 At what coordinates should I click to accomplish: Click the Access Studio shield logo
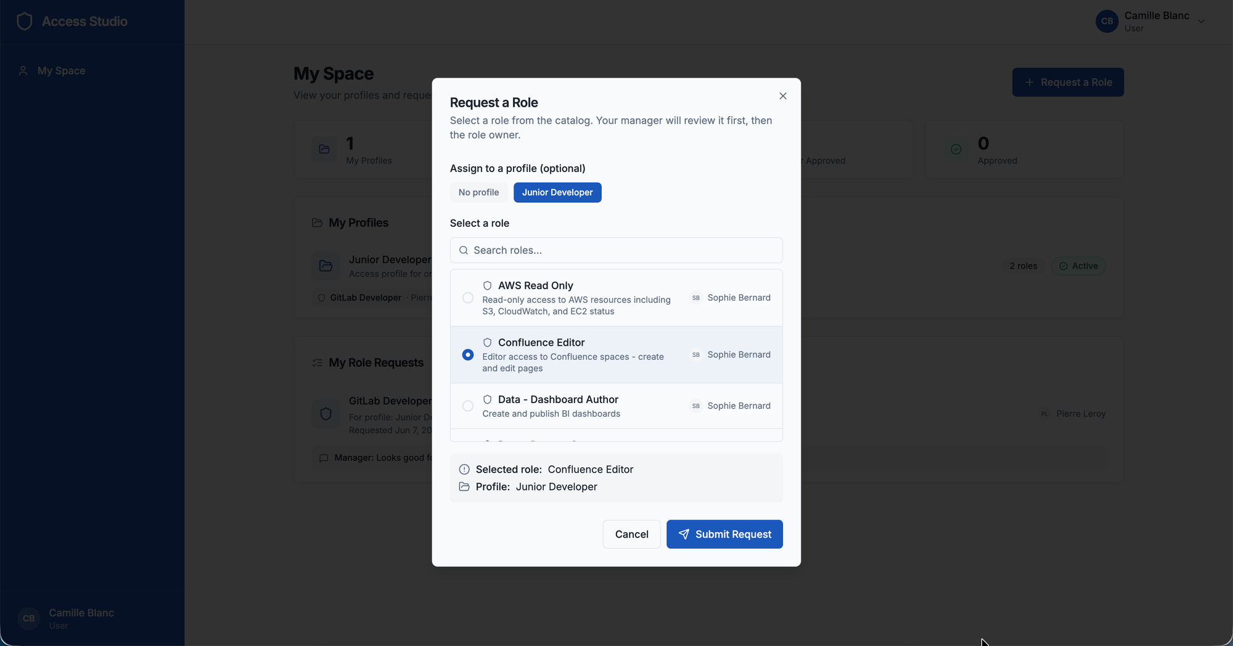point(25,22)
